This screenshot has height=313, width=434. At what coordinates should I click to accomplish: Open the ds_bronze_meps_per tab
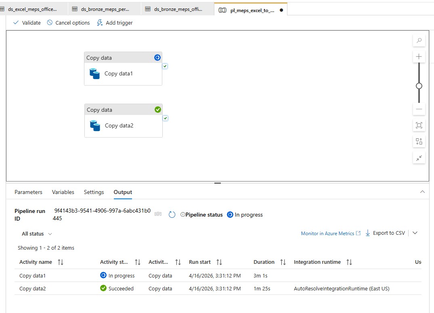point(104,9)
